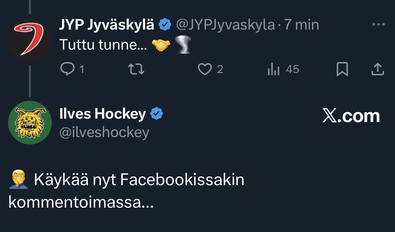Open the three-dot more options menu

[379, 25]
